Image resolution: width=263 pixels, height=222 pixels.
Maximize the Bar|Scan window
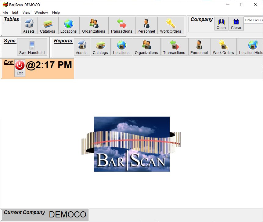(x=242, y=5)
